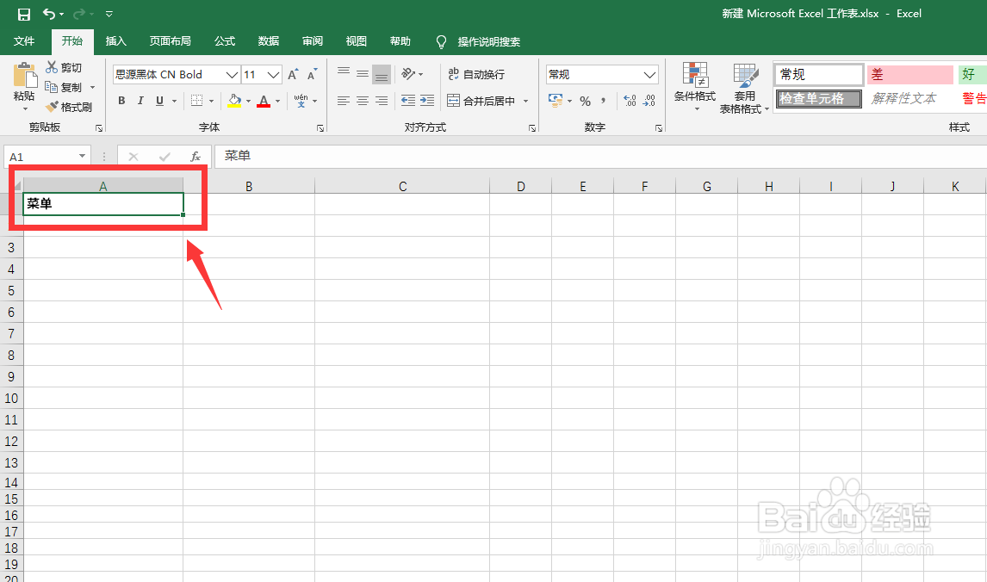Viewport: 987px width, 582px height.
Task: Apply the 常规 cell style
Action: click(818, 74)
